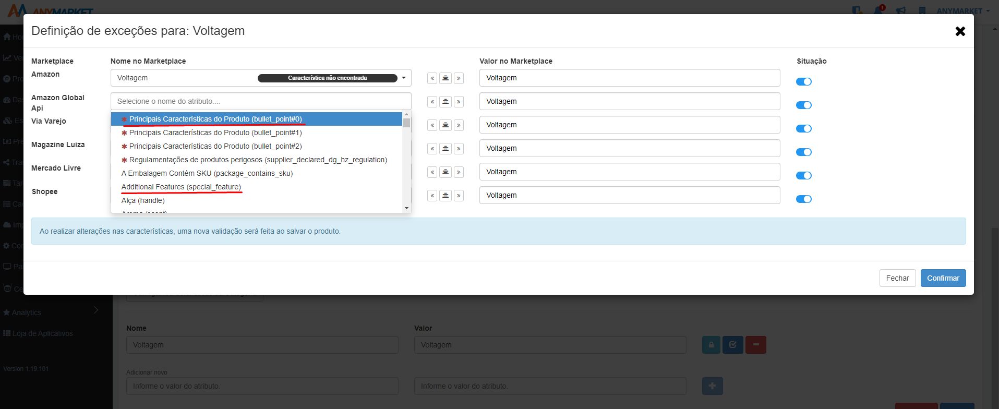Click the Valor no Marketplace field for Via Varejo

point(630,125)
